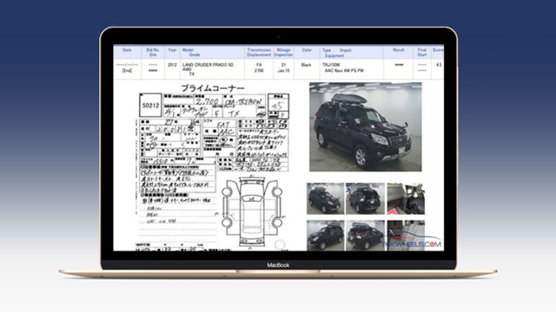Open the interior seats thumbnail in bottom row
The width and height of the screenshot is (556, 312).
point(406,236)
